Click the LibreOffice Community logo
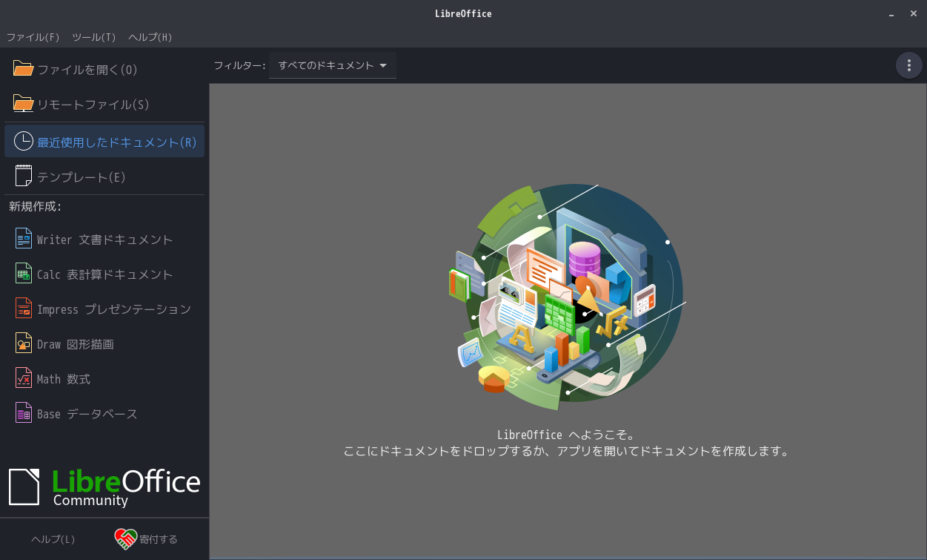The image size is (927, 560). 104,486
